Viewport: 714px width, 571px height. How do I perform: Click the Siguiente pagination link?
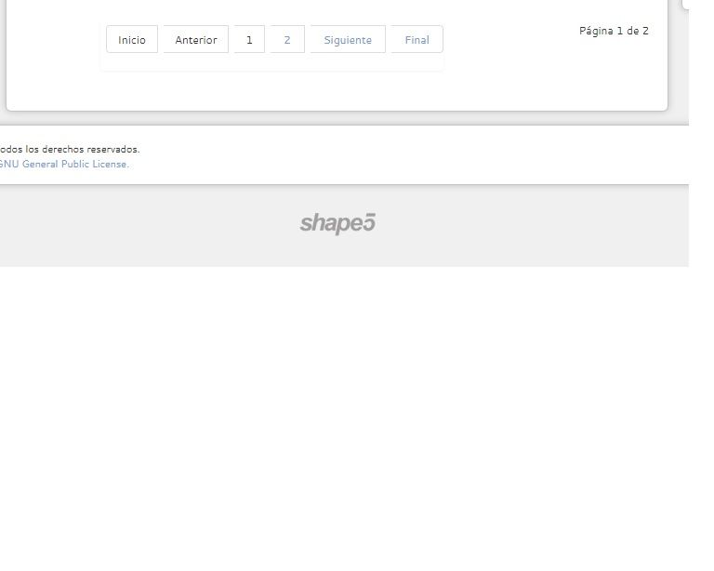tap(348, 40)
